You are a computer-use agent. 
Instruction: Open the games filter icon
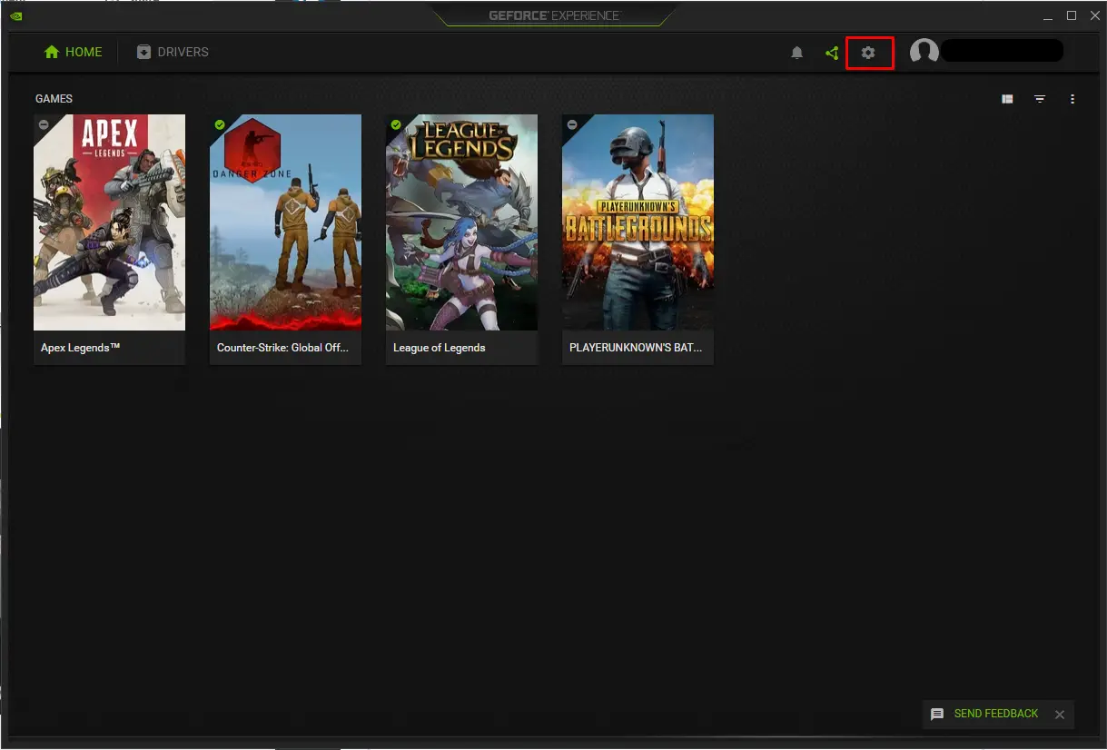1040,99
